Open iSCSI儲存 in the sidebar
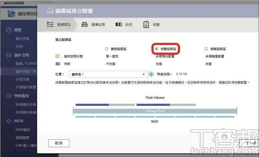Viewport: 259px width, 157px height. click(23, 130)
